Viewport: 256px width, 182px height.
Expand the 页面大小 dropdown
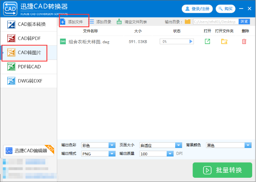(178, 145)
